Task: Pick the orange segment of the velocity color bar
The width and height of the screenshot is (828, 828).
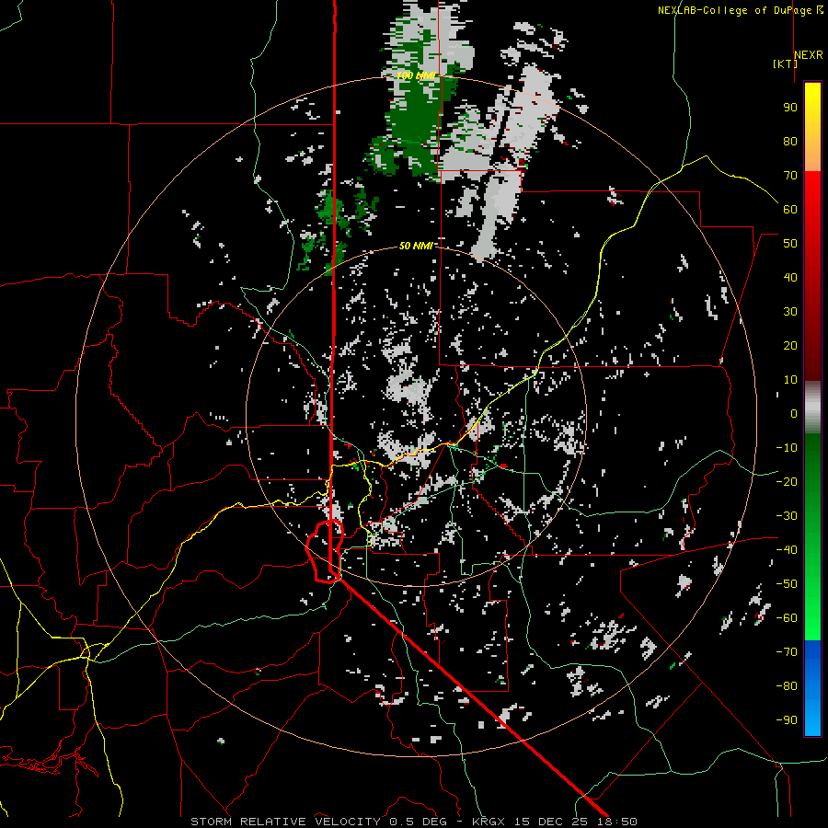Action: click(812, 156)
